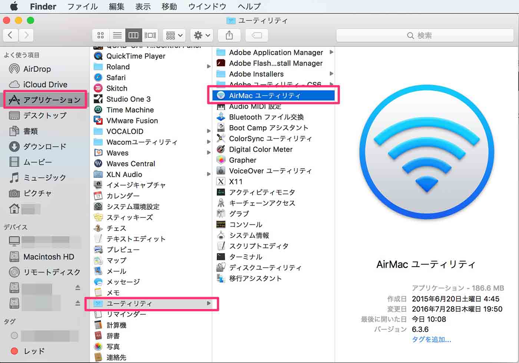Switch to Cover Flow view mode
The image size is (519, 363).
(150, 35)
